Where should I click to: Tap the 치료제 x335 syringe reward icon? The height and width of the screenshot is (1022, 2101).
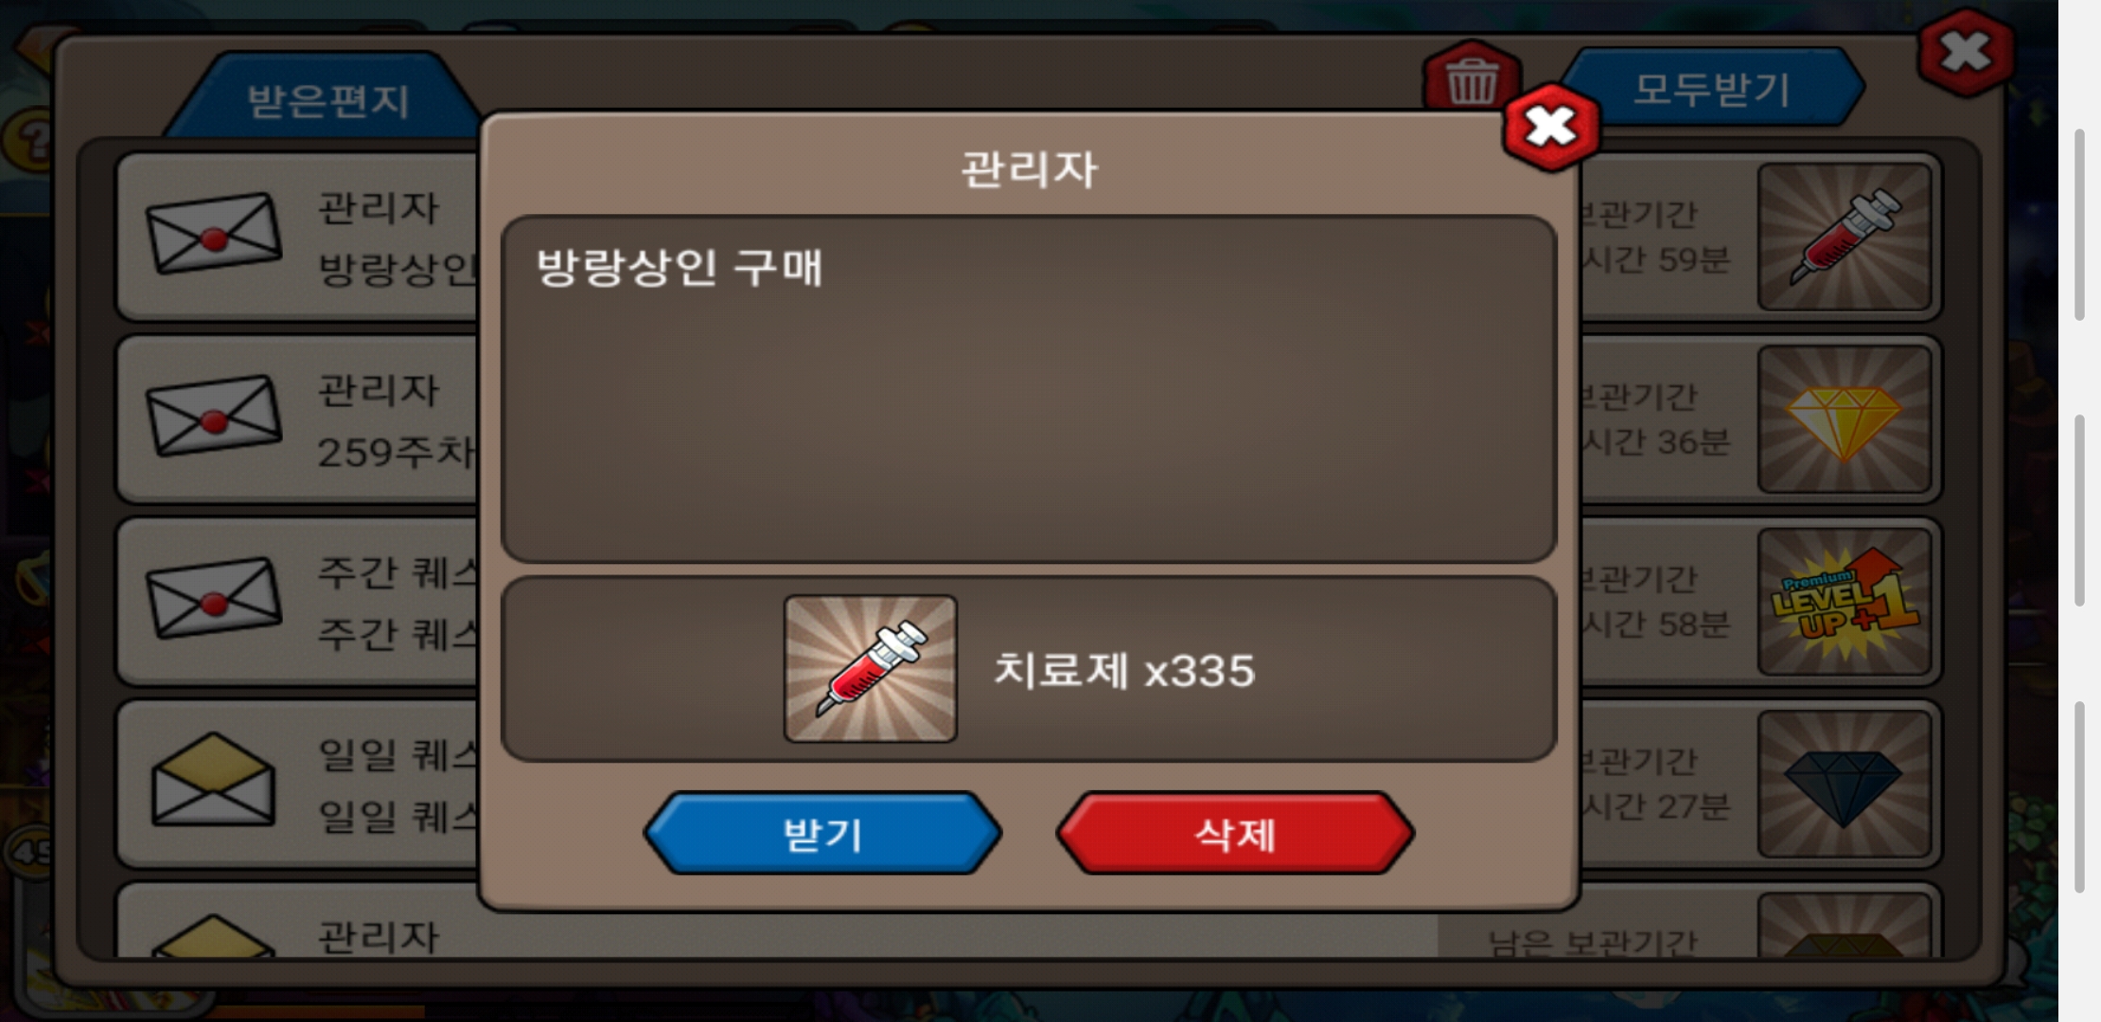[x=871, y=668]
